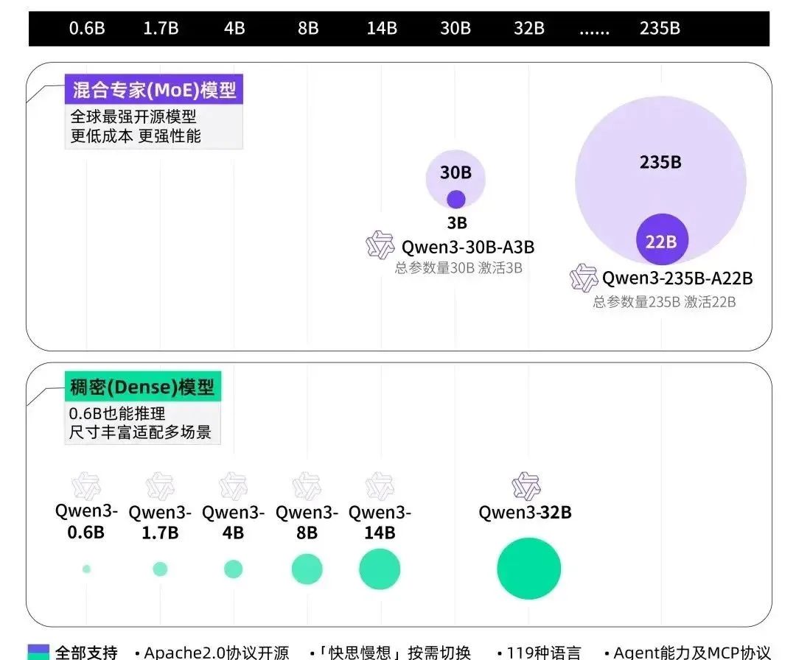
Task: Select 235B in the black size bar
Action: pyautogui.click(x=660, y=28)
